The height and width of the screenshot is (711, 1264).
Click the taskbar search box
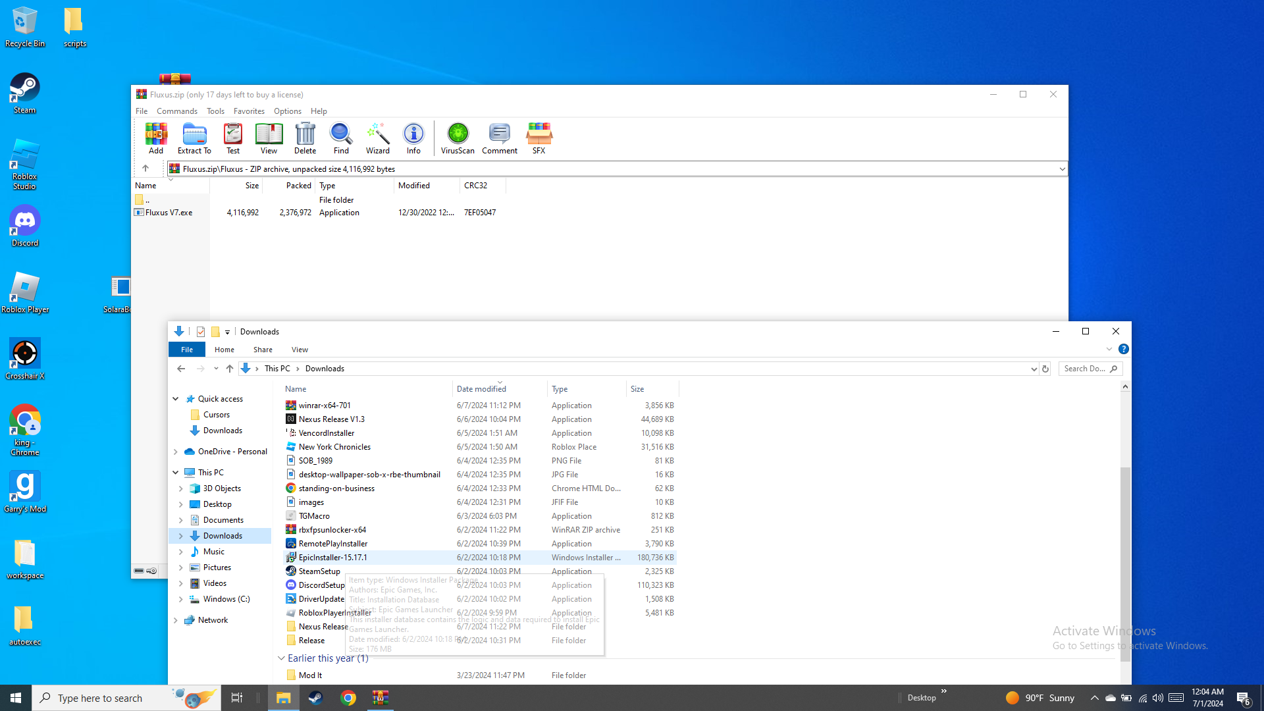point(125,698)
